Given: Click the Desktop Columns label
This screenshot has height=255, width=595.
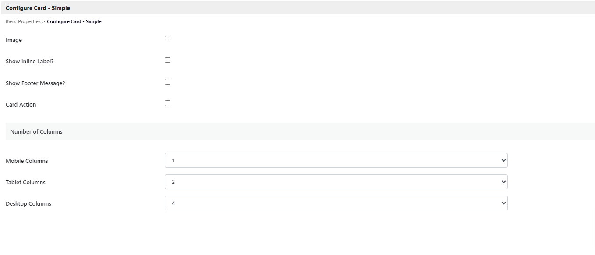Looking at the screenshot, I should pyautogui.click(x=28, y=204).
